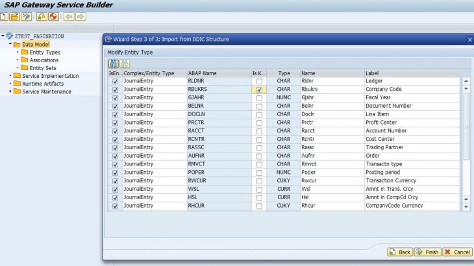
Task: Click the Label column header
Action: click(x=412, y=73)
